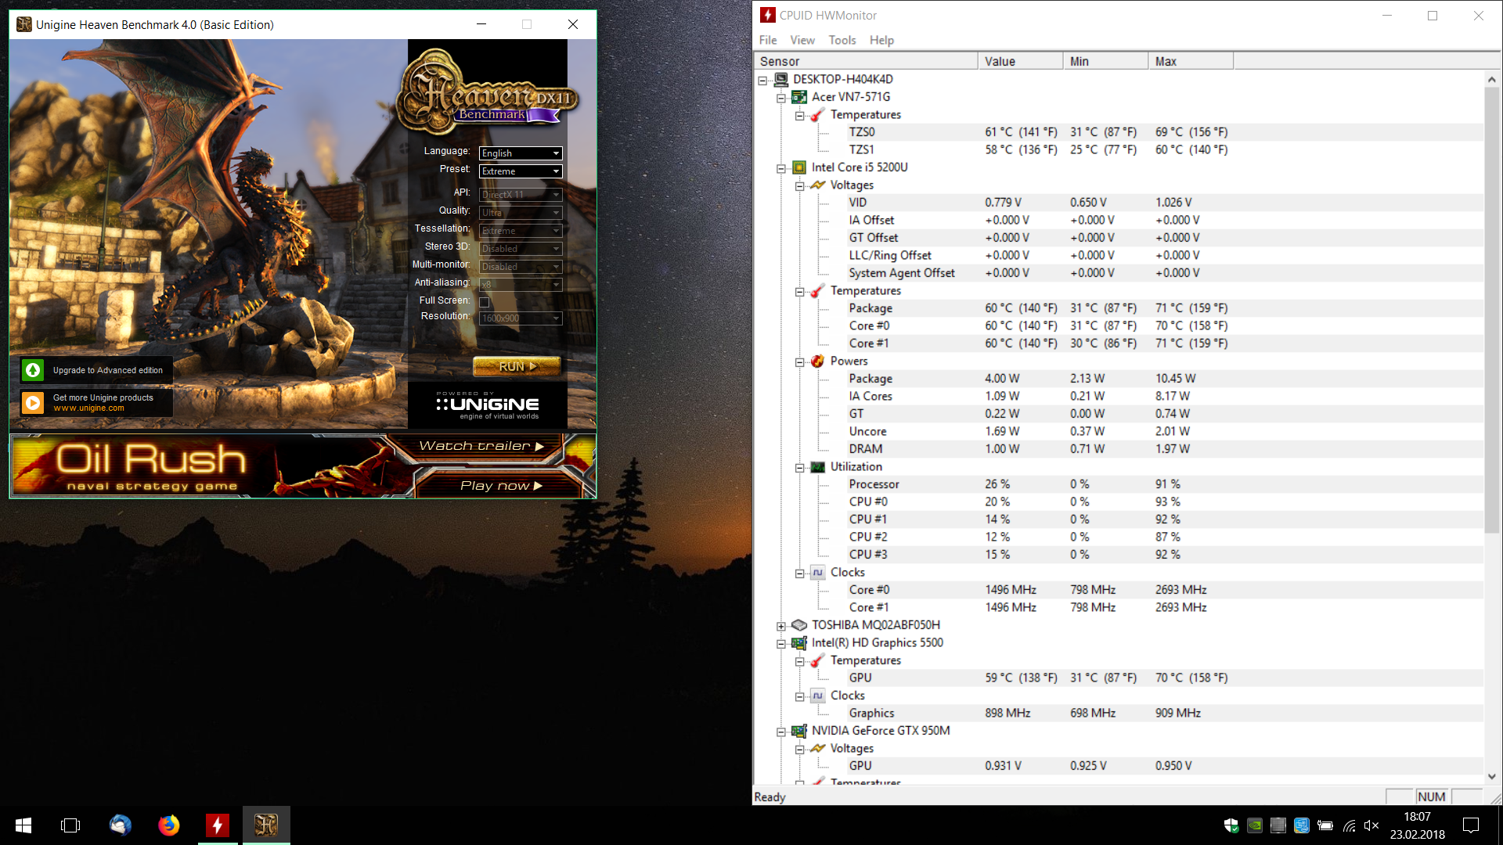Collapse the Powers tree node
Screen dimensions: 1503x845
799,362
